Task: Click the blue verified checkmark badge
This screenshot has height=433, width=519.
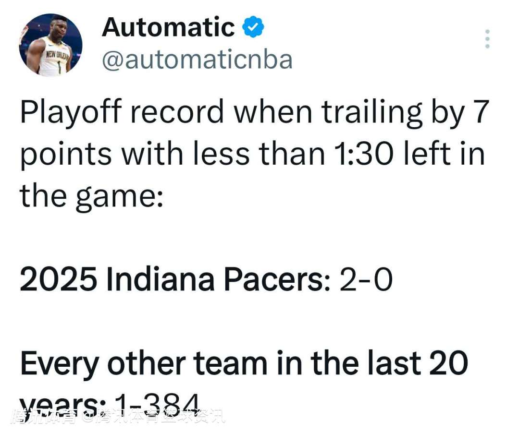Action: (253, 26)
